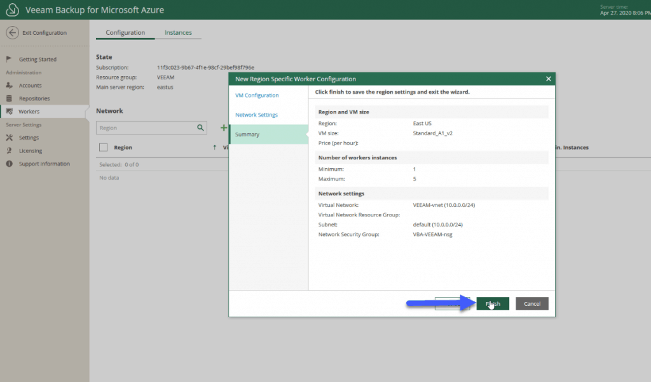Open Licensing in the sidebar
Image resolution: width=651 pixels, height=382 pixels.
[x=31, y=151]
